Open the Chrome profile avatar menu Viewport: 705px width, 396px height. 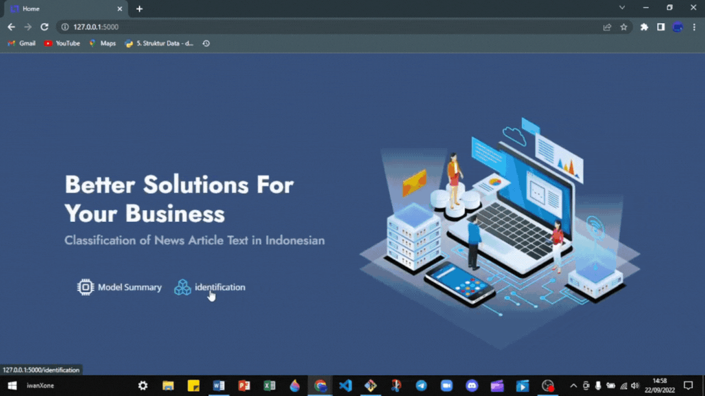(x=677, y=27)
